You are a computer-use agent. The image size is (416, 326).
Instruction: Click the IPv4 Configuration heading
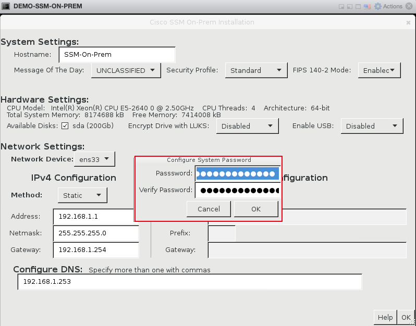74,178
